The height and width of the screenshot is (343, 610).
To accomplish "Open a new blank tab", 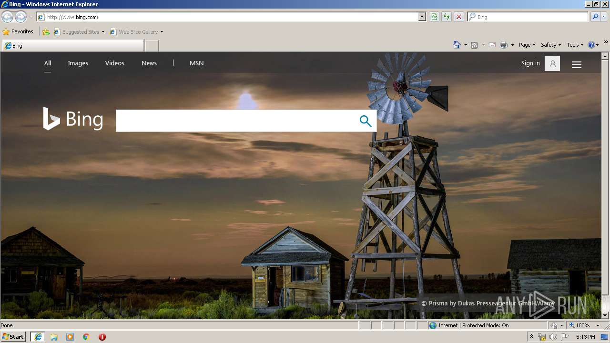I will 152,46.
